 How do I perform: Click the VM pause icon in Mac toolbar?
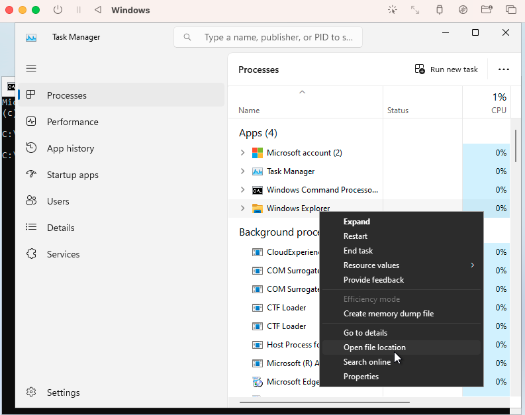pos(78,10)
